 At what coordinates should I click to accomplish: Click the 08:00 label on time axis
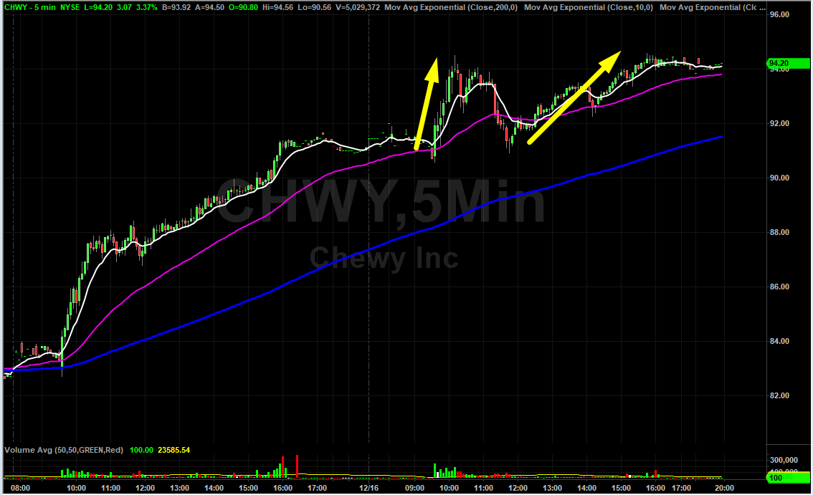[x=21, y=488]
